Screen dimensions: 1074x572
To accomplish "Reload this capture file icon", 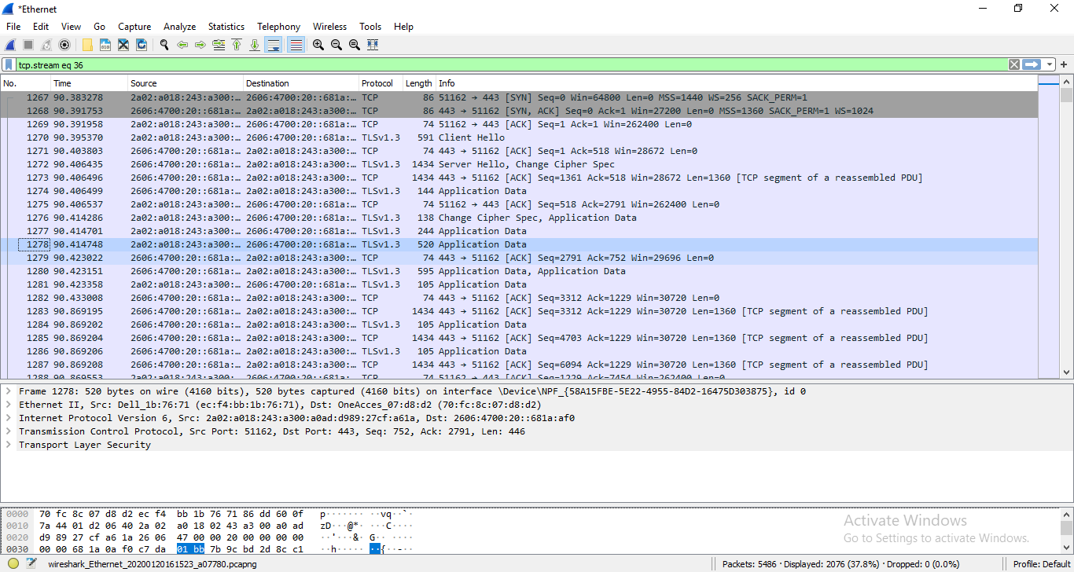I will pos(142,45).
